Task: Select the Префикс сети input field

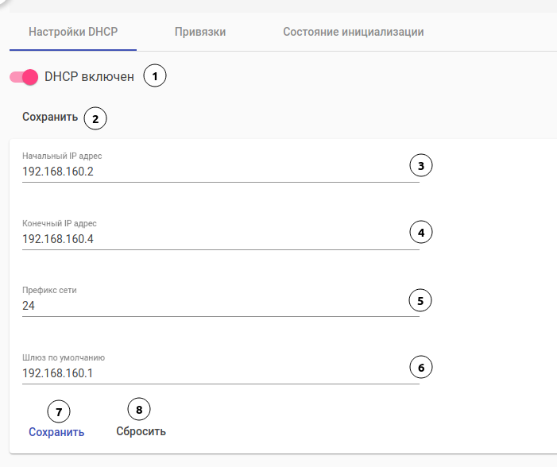Action: (215, 306)
